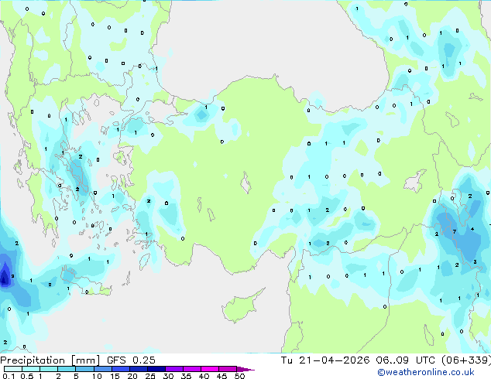Click the "Precipitation [mm]" title text

(x=50, y=360)
